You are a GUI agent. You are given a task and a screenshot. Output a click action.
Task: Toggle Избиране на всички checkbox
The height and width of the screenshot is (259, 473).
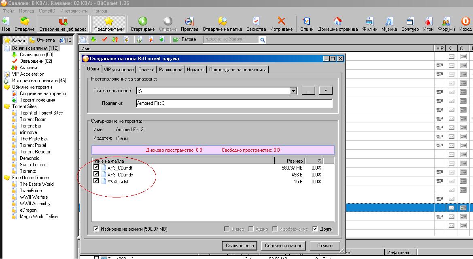point(96,229)
